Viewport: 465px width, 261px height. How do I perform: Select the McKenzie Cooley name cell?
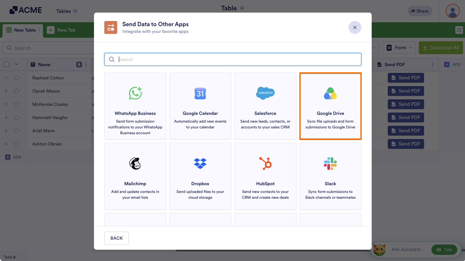pyautogui.click(x=59, y=104)
